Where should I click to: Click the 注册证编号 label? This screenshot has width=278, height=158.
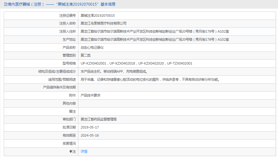(67, 16)
